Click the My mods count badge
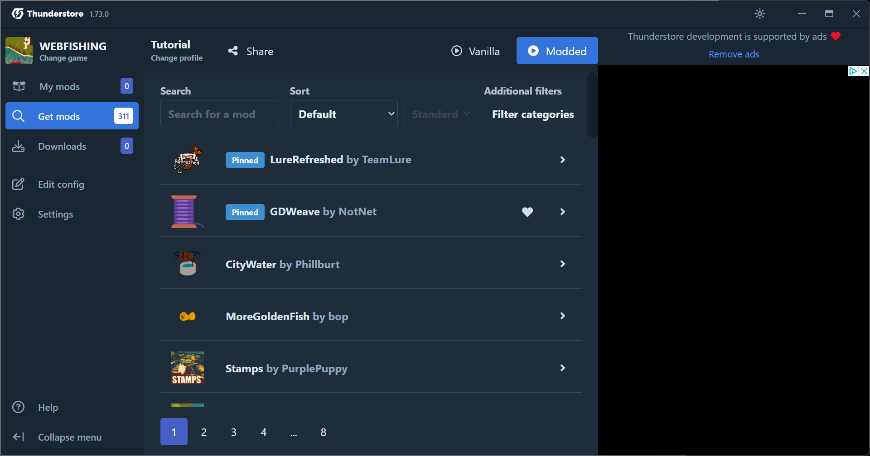The height and width of the screenshot is (456, 870). (x=127, y=86)
